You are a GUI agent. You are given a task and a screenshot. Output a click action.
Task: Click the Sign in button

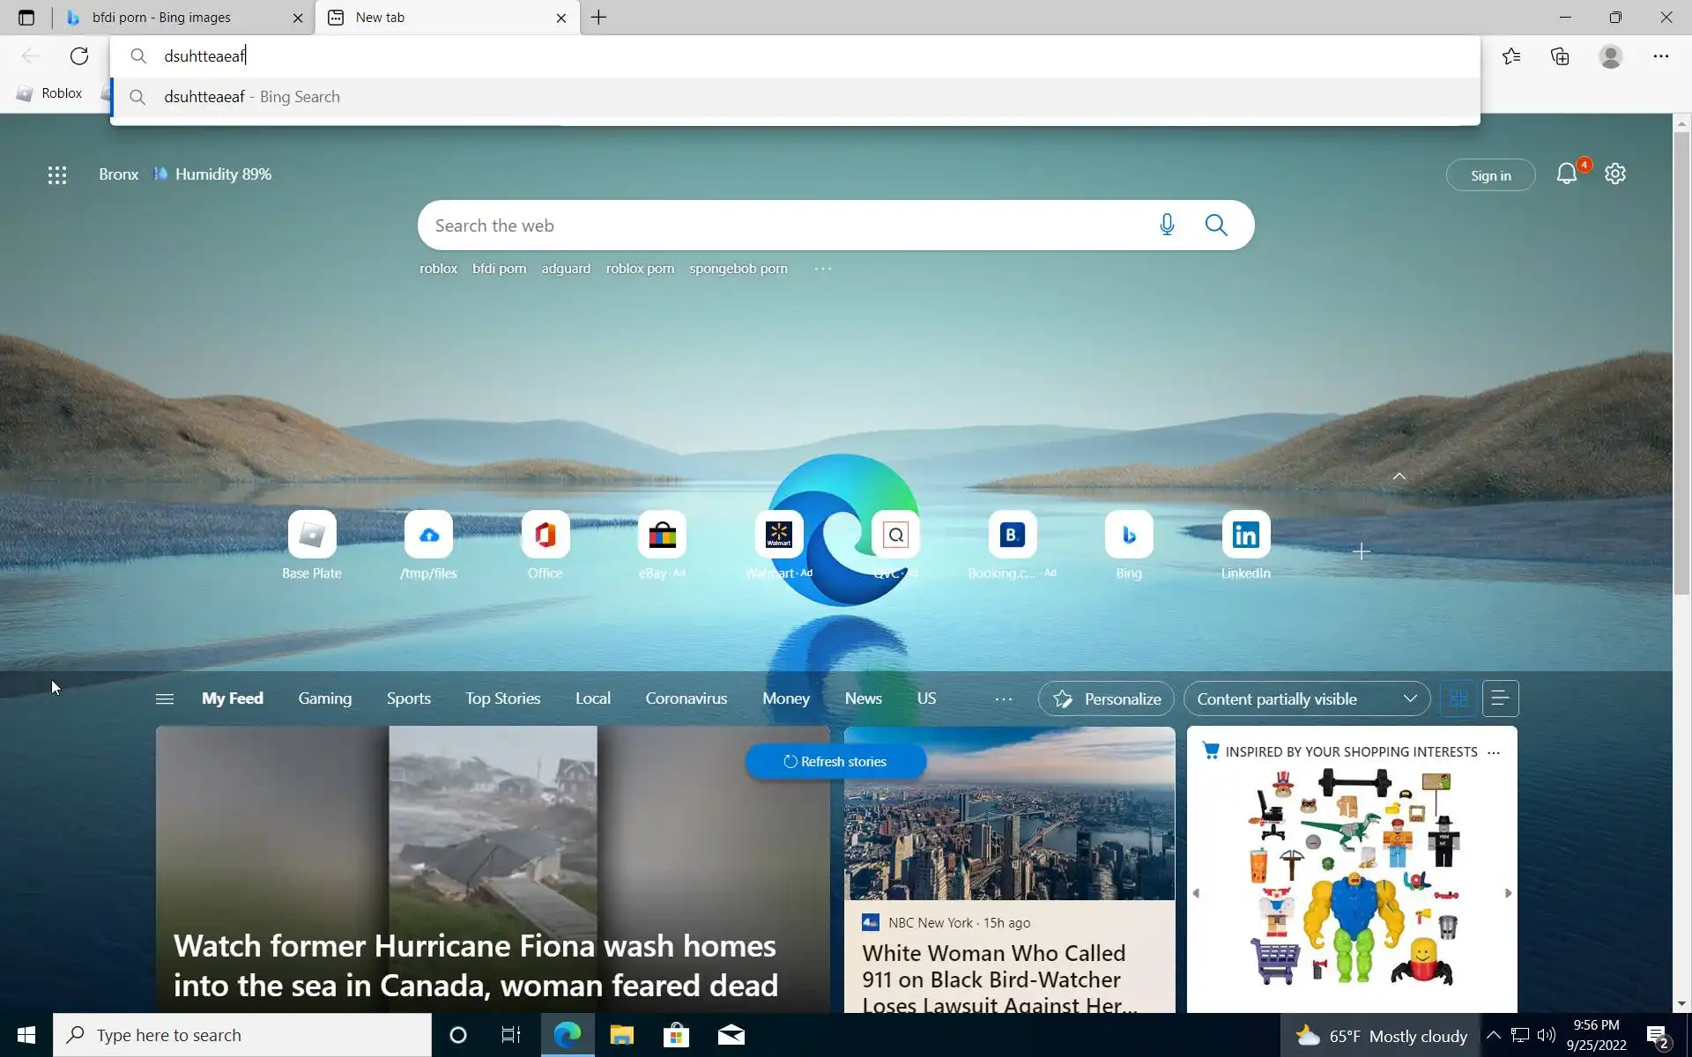(x=1490, y=175)
